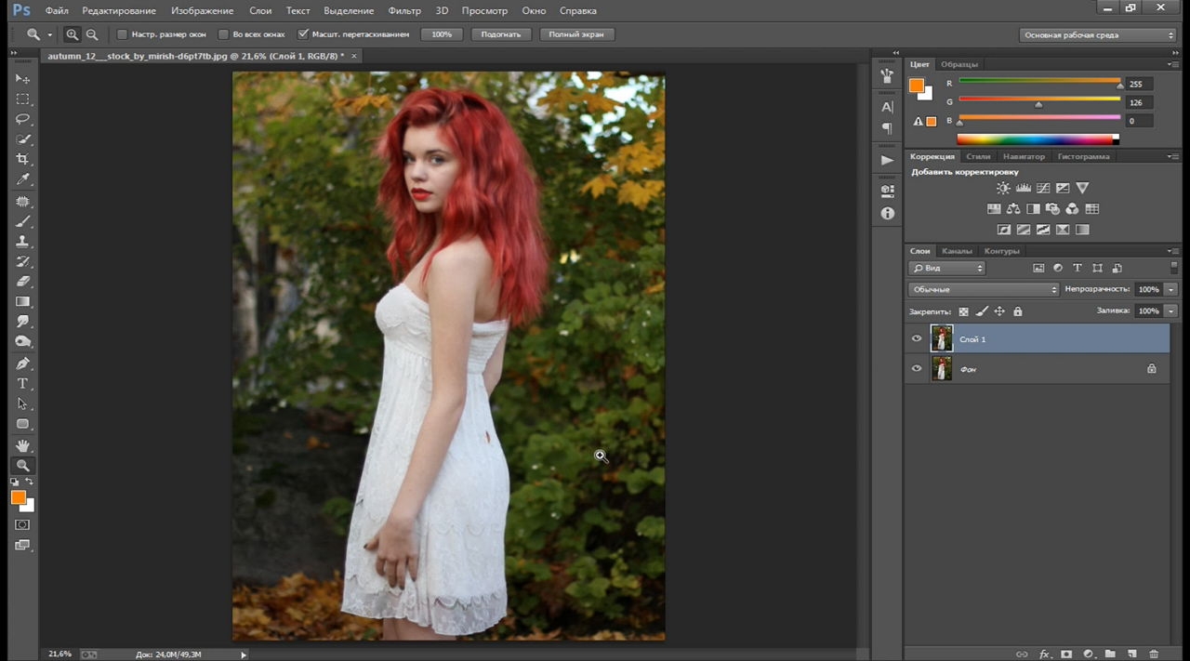Delete layer with the trash icon
The width and height of the screenshot is (1190, 661).
pos(1154,654)
